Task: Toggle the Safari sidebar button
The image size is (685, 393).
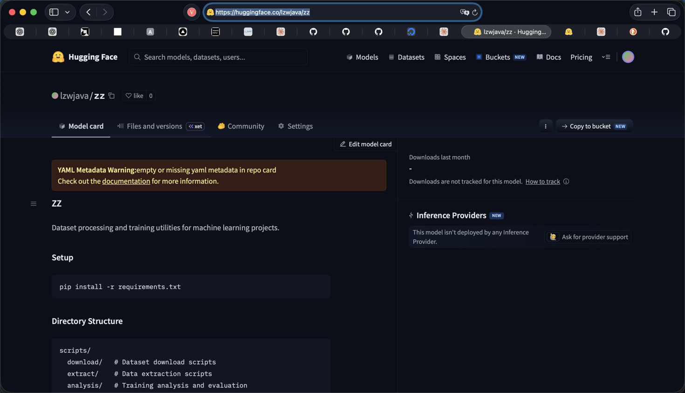Action: (54, 12)
